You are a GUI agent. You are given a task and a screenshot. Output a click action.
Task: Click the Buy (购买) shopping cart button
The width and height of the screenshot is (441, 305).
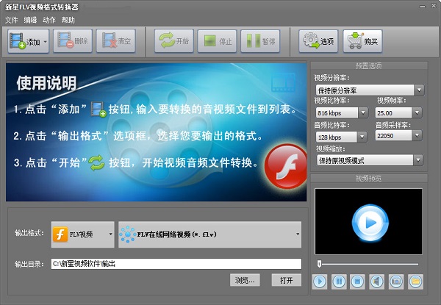[363, 42]
